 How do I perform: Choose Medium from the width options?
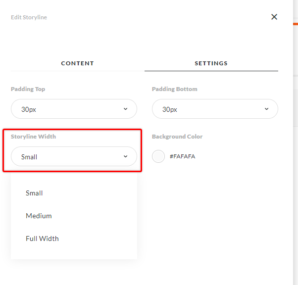pyautogui.click(x=39, y=216)
